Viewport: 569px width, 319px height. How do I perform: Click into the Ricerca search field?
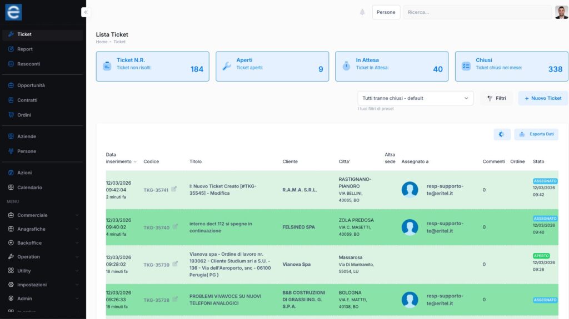pyautogui.click(x=477, y=12)
